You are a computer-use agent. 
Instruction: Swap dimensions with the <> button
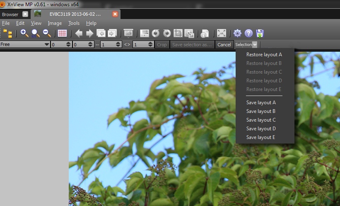pos(127,44)
